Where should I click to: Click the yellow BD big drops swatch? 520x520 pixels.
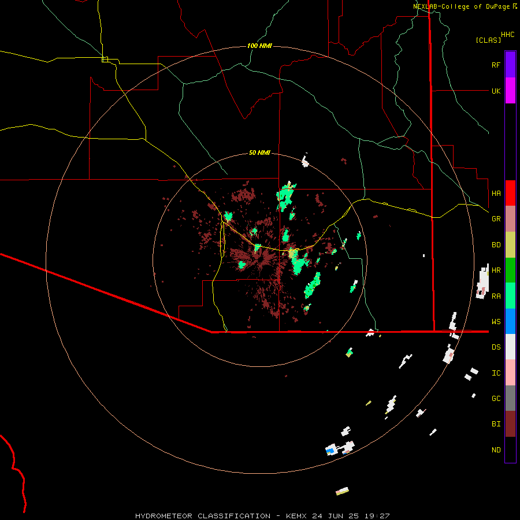pos(510,245)
